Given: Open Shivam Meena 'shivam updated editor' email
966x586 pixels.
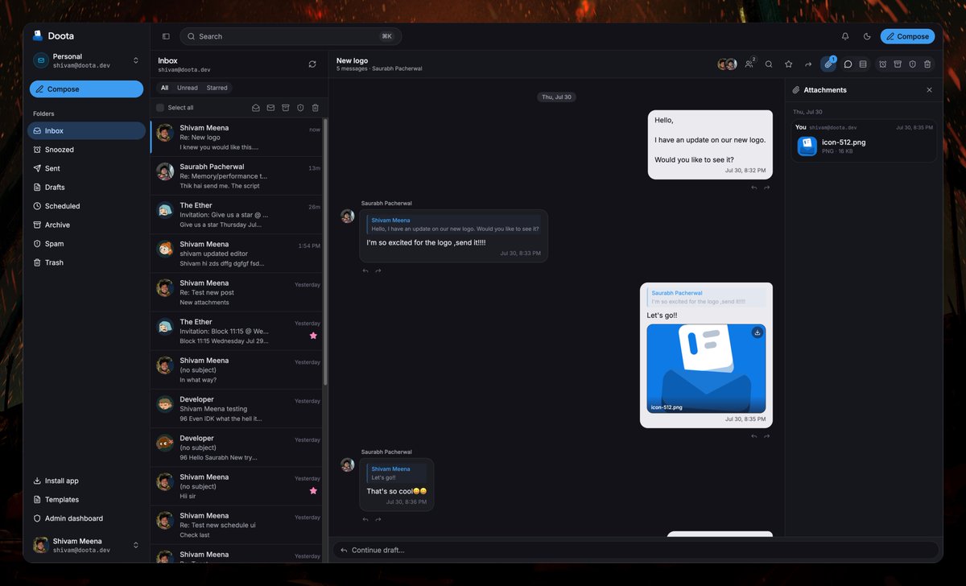Looking at the screenshot, I should point(238,254).
